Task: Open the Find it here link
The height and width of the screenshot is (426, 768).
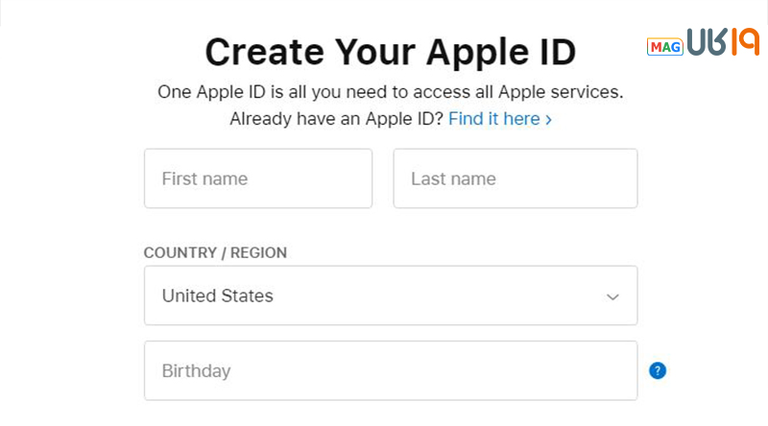Action: (x=493, y=119)
